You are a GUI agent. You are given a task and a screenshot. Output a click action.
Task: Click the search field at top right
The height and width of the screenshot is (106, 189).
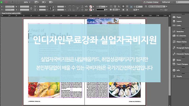coord(182,2)
